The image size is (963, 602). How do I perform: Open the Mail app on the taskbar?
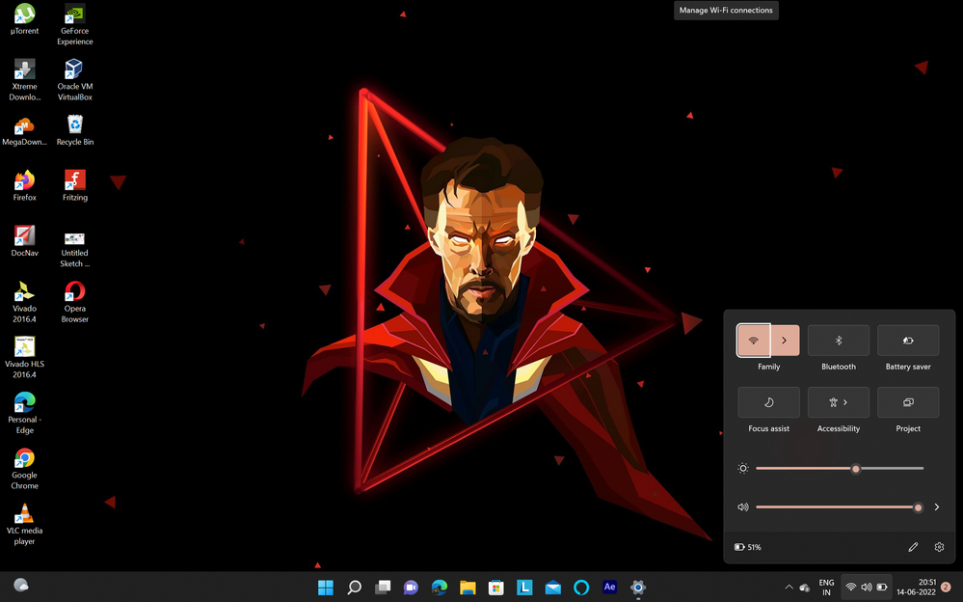click(x=552, y=588)
